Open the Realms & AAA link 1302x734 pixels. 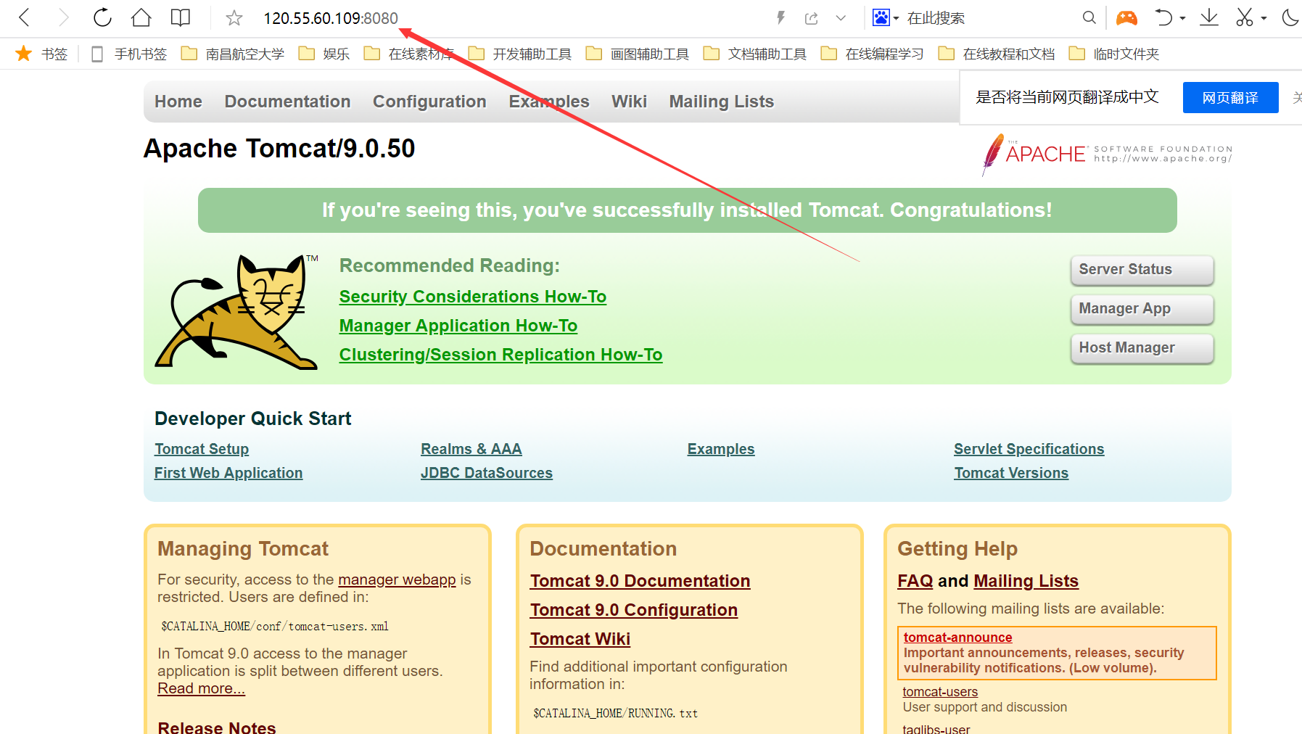pyautogui.click(x=471, y=449)
